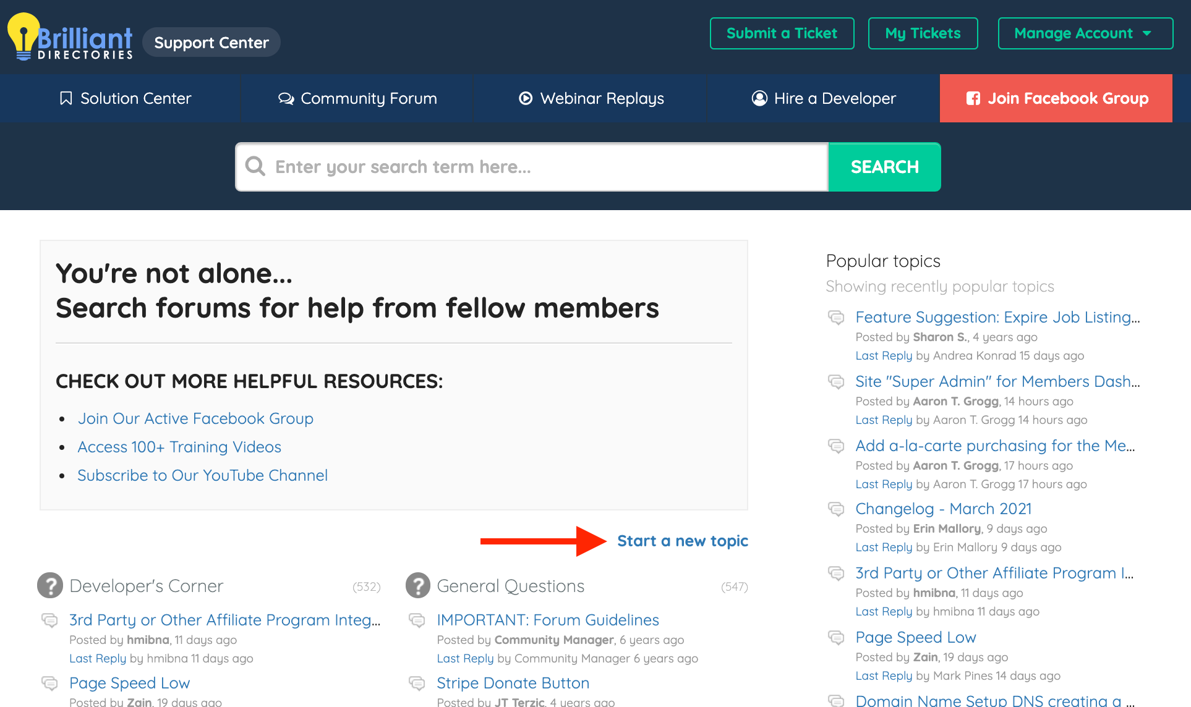Focus the search term input field
This screenshot has width=1191, height=707.
tap(544, 167)
